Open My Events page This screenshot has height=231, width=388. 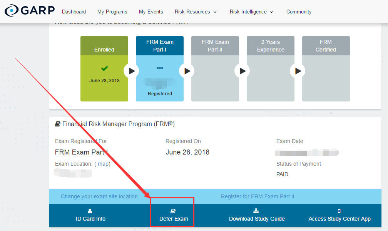pos(151,12)
